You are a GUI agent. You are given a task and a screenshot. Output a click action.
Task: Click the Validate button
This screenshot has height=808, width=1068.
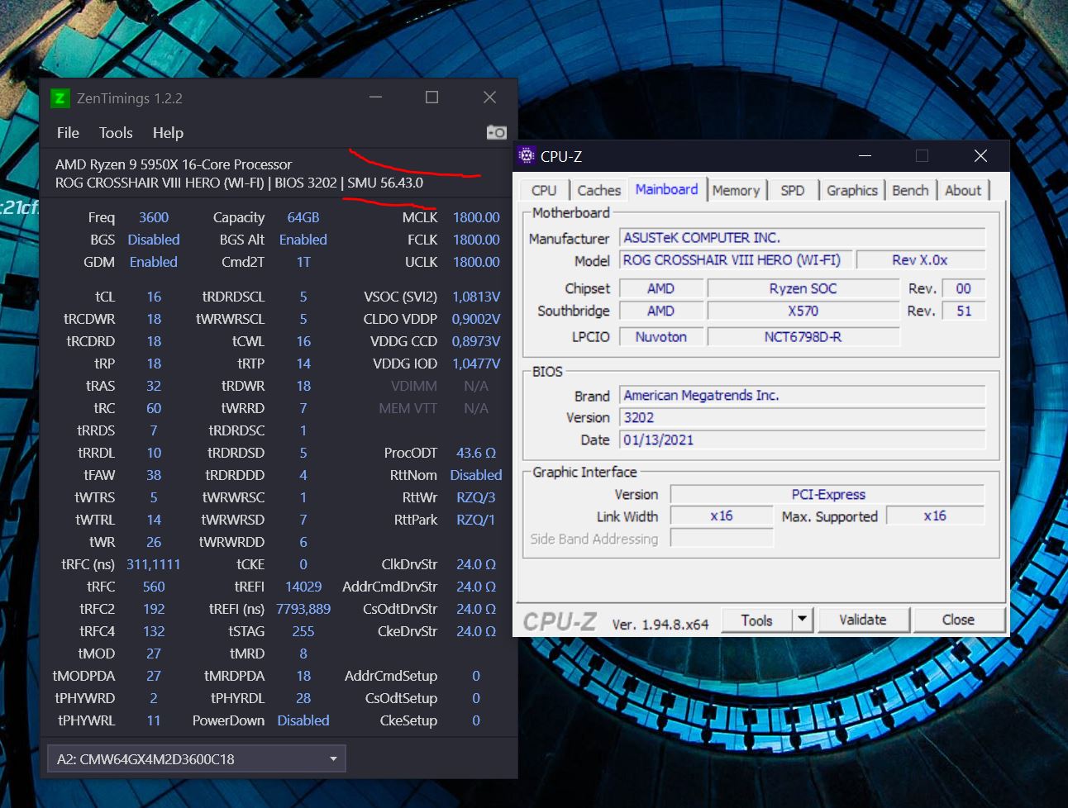pos(863,620)
